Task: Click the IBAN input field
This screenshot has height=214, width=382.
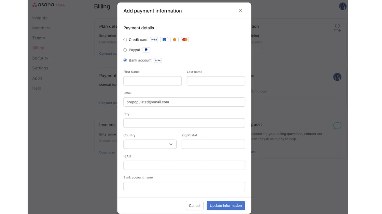Action: pyautogui.click(x=184, y=165)
